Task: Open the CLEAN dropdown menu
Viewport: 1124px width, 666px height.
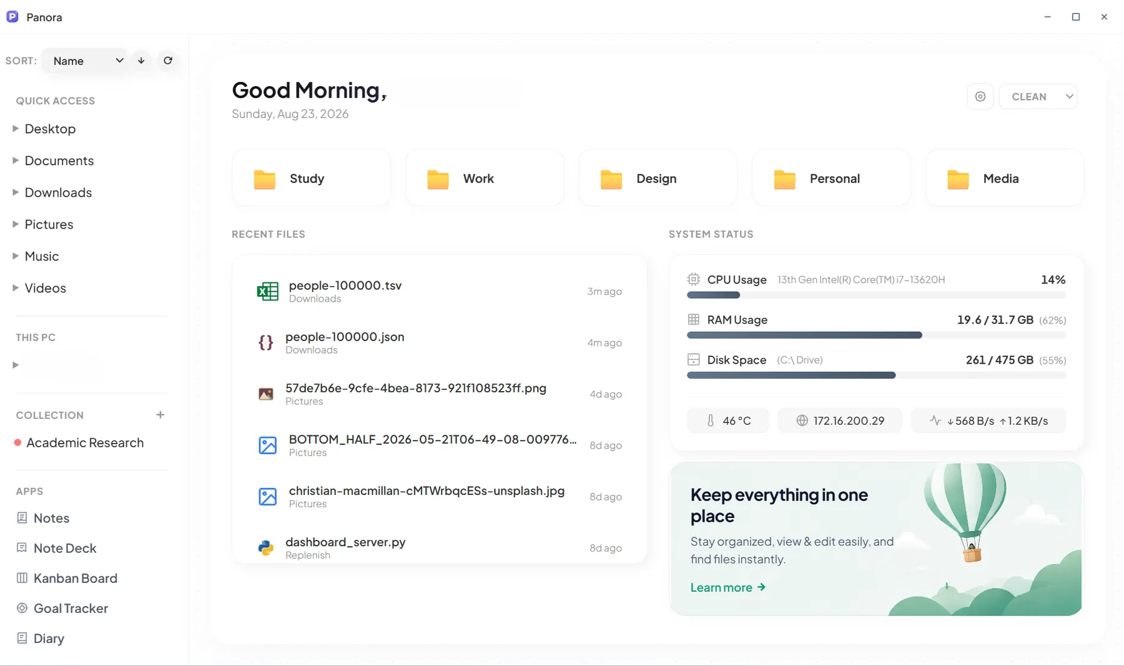Action: (1038, 97)
